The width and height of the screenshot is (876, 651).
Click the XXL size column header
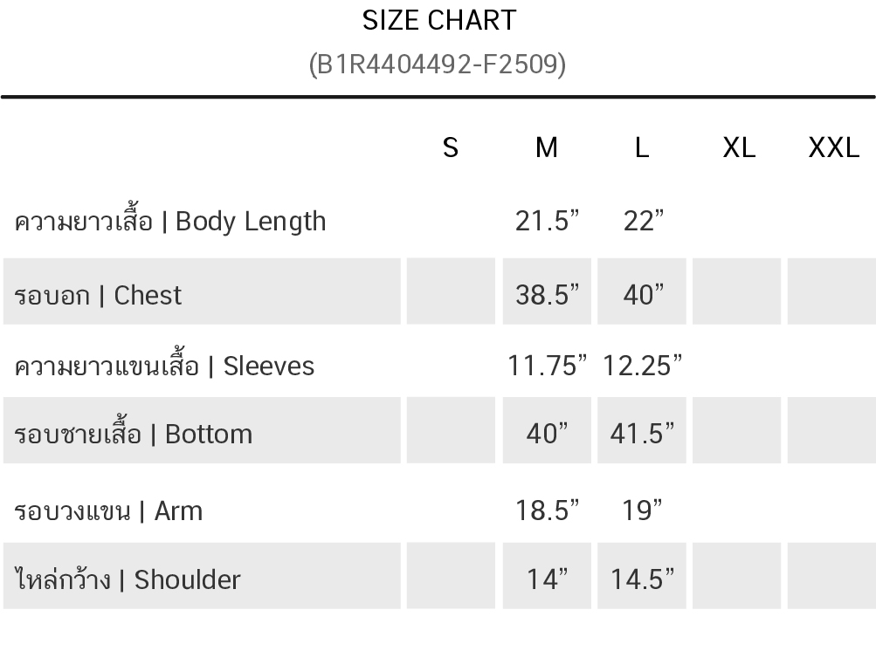tap(833, 148)
